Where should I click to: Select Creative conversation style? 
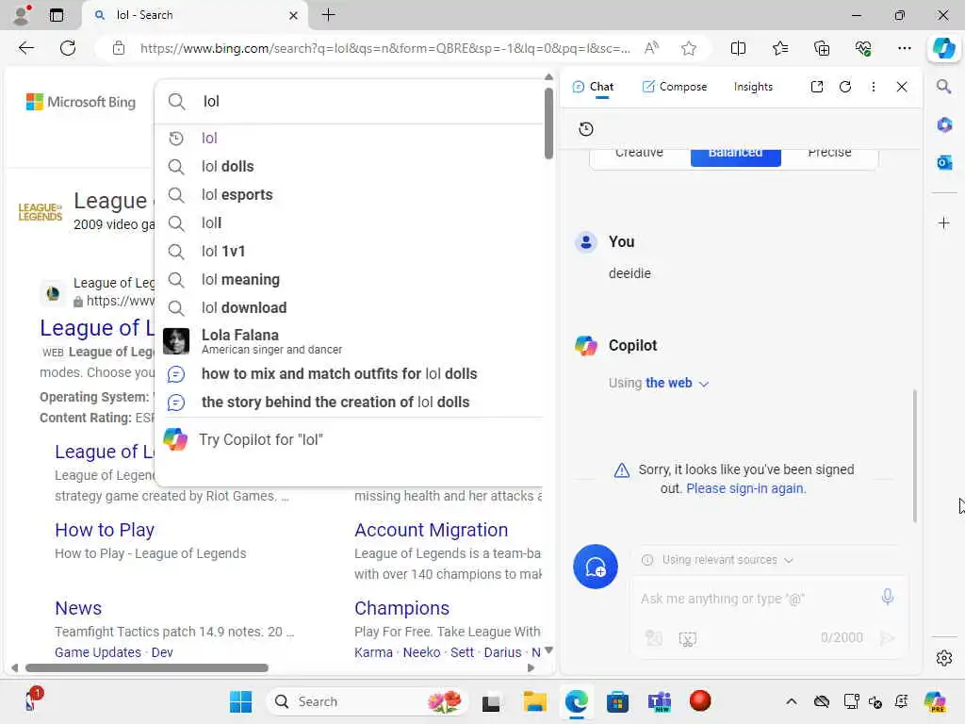(x=640, y=154)
